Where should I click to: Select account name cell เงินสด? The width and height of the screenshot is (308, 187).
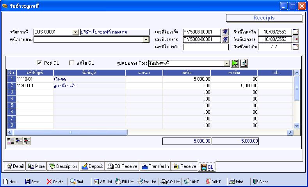[89, 79]
